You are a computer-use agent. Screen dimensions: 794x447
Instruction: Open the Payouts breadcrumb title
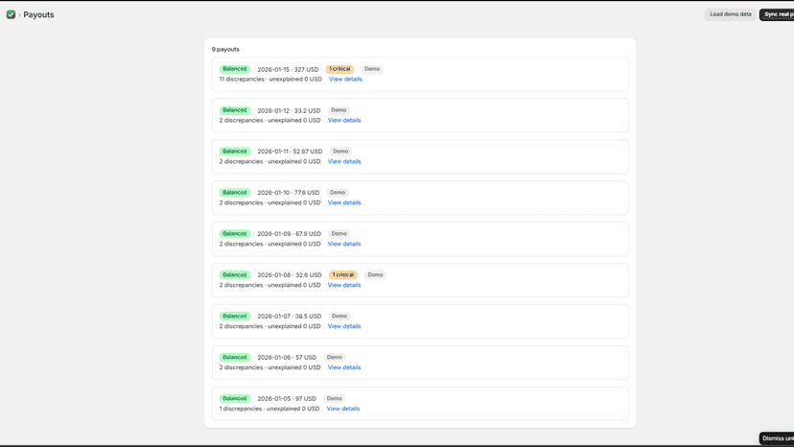pos(38,14)
